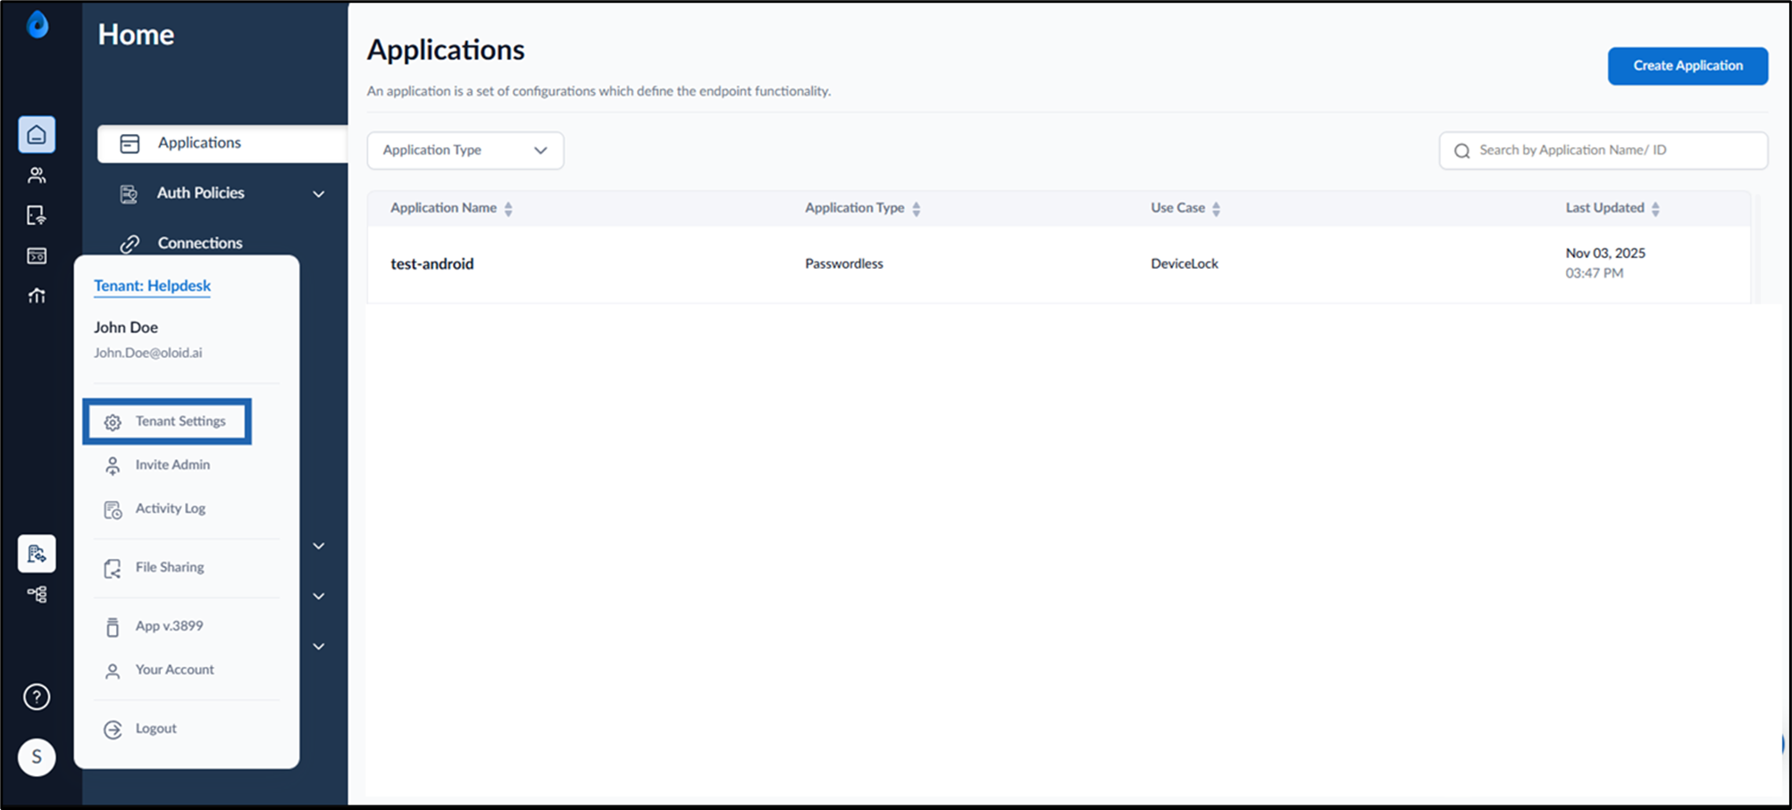Click the Passwordless type cell

coord(844,263)
